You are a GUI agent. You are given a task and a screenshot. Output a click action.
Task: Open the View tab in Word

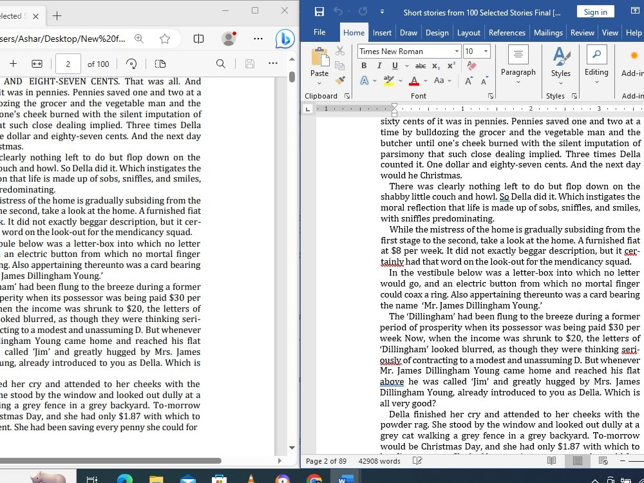tap(609, 32)
